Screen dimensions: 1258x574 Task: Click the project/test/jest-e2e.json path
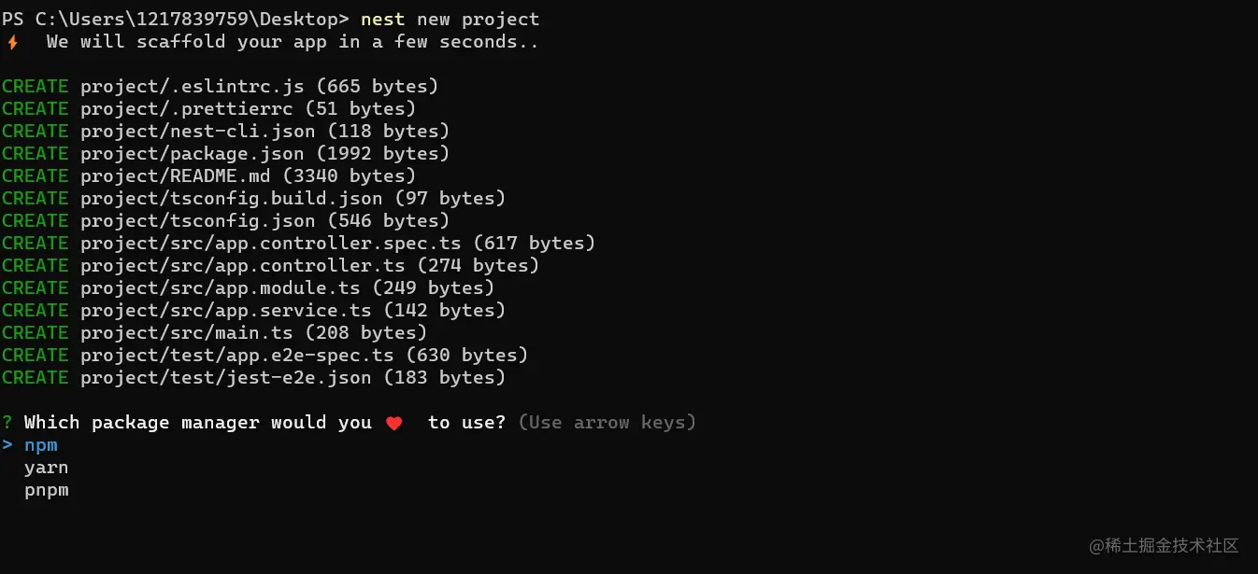click(225, 377)
